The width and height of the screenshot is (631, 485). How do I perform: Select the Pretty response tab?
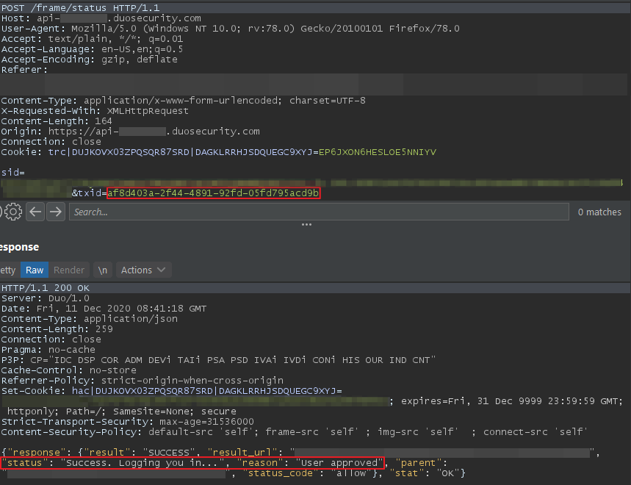7,270
